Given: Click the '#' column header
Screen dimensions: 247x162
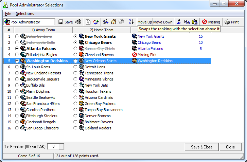Looking at the screenshot, I should pyautogui.click(x=9, y=30).
